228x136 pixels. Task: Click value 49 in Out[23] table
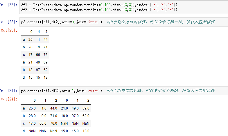[38, 62]
